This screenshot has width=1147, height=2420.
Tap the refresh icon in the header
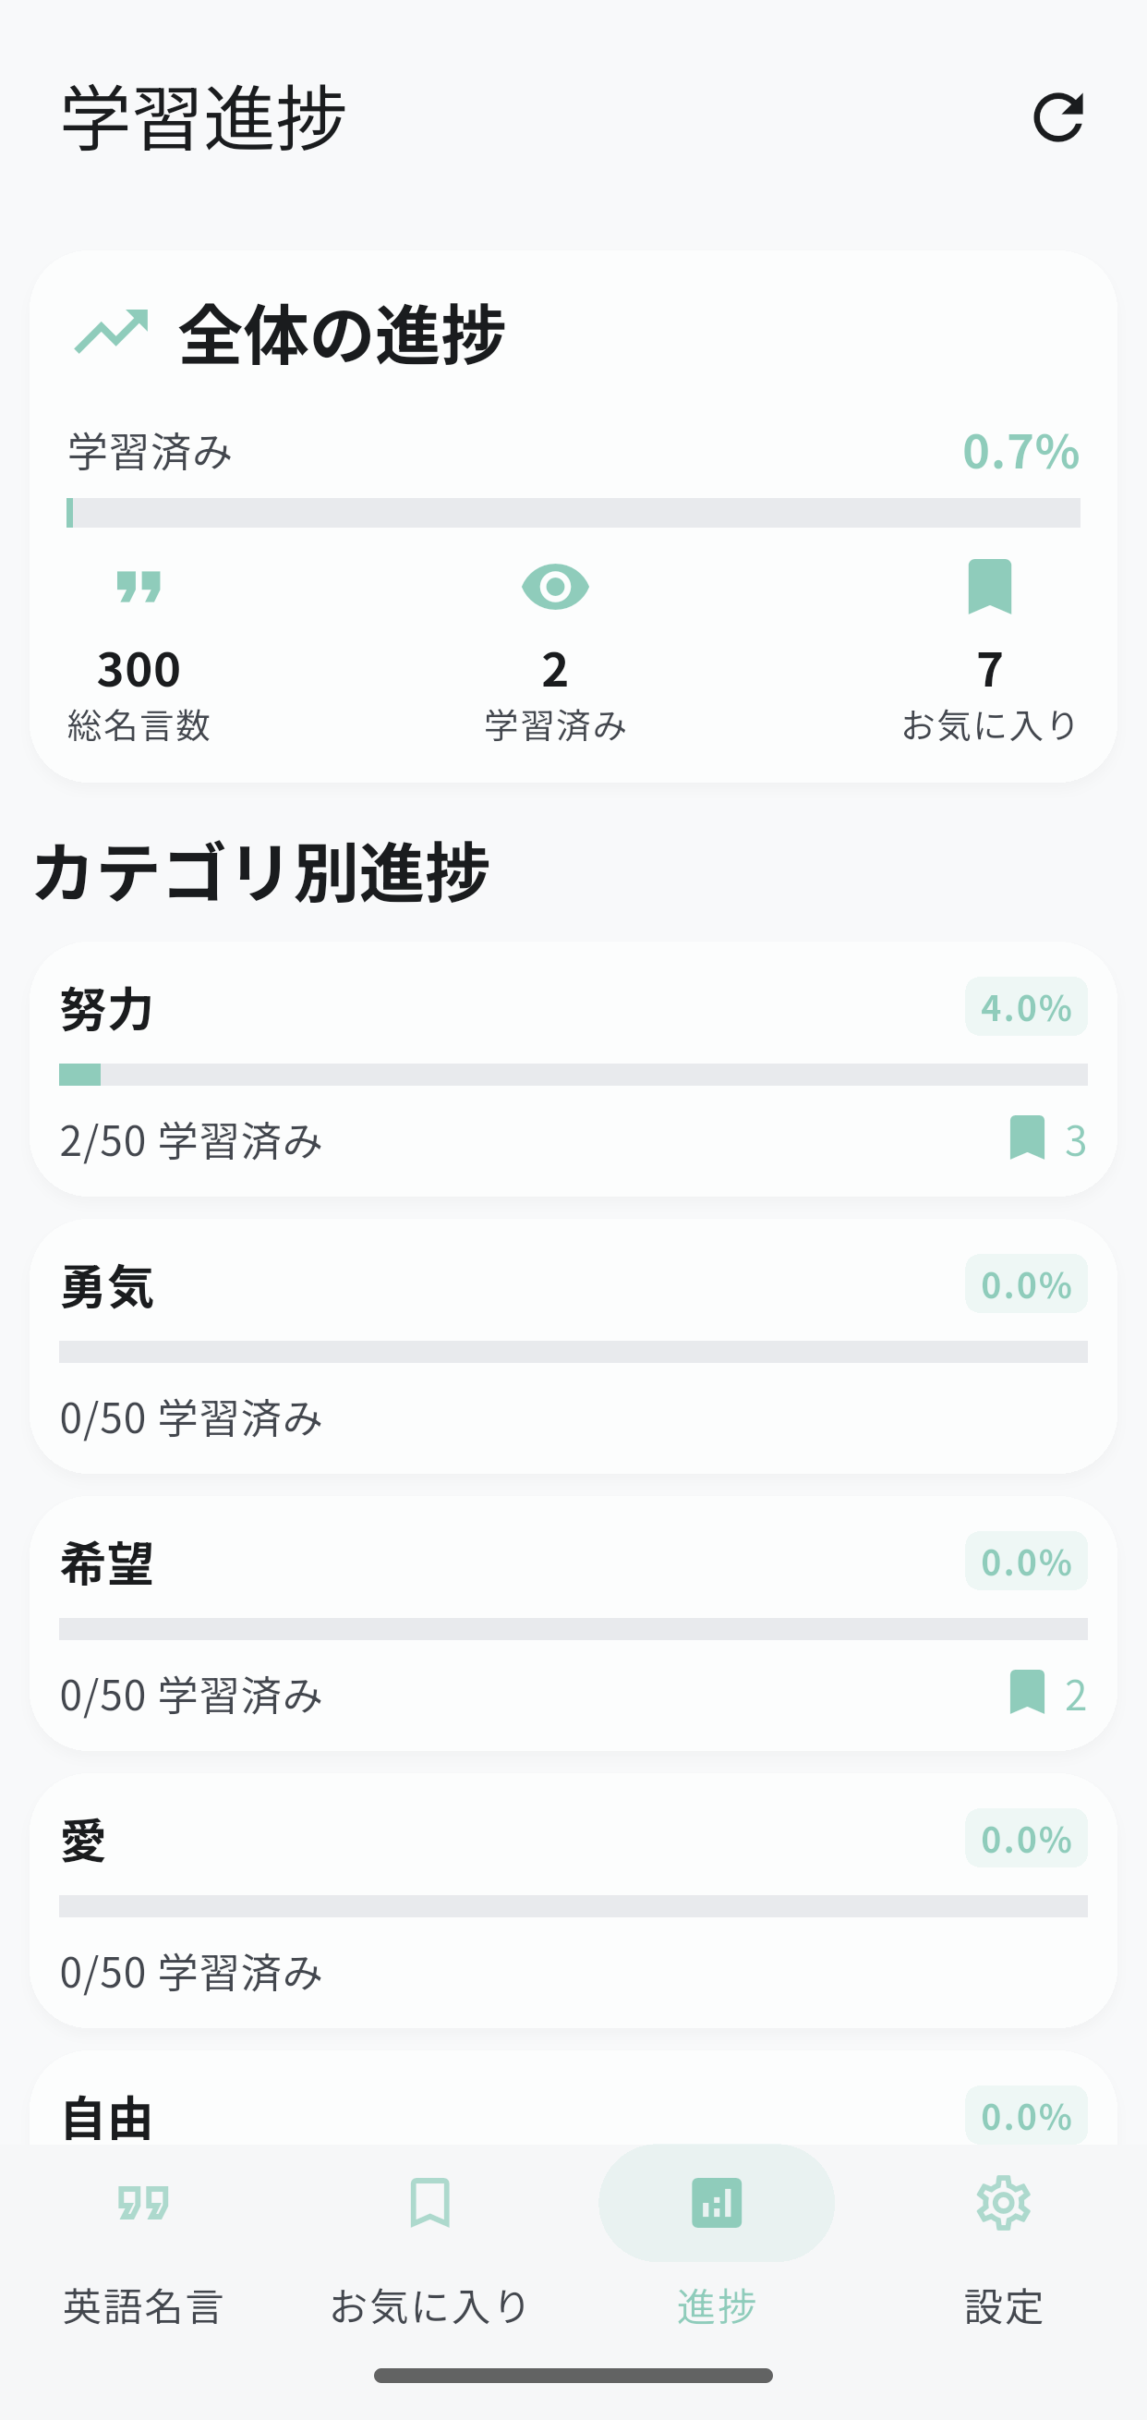click(1057, 117)
